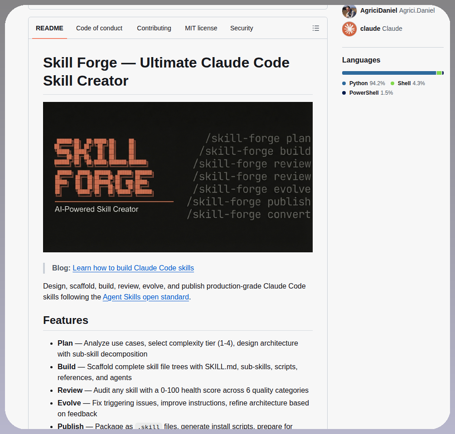The height and width of the screenshot is (434, 455).
Task: Click the bold 'Evolve' feature bullet
Action: tap(69, 403)
